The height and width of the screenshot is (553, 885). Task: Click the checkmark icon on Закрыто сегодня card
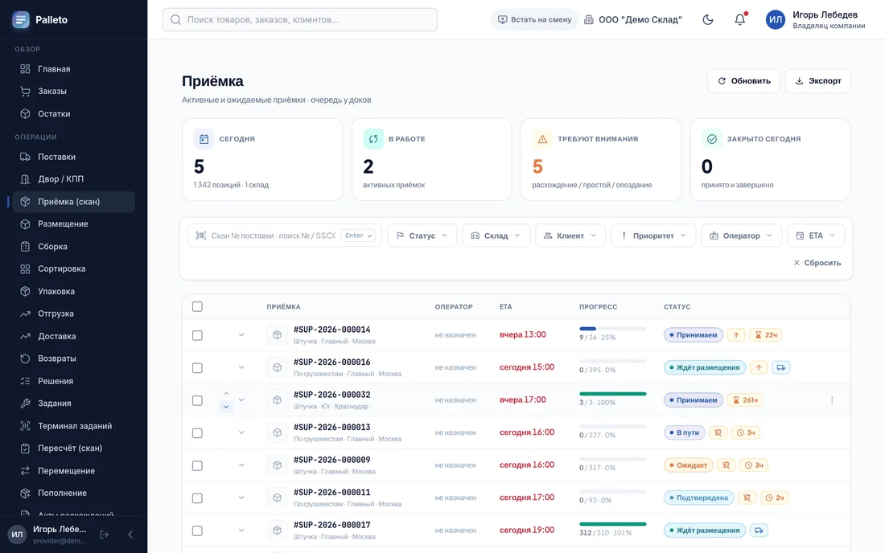click(712, 139)
